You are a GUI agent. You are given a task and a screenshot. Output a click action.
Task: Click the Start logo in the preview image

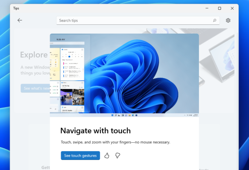(x=112, y=115)
